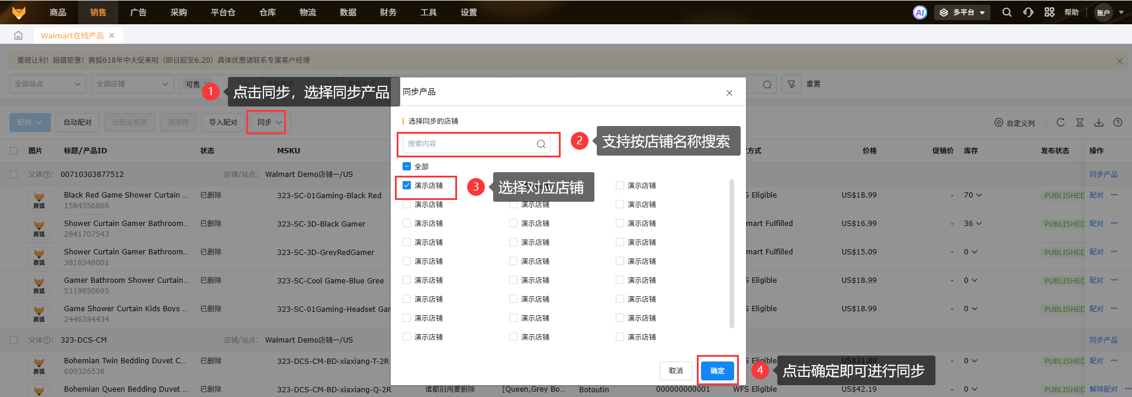Go to home page icon

coord(18,35)
